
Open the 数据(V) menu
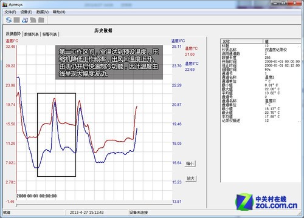click(43, 12)
